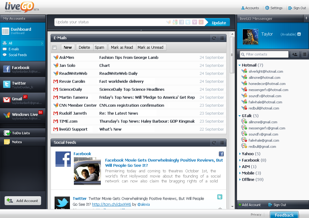Focus the Update your status field
Image resolution: width=309 pixels, height=218 pixels.
click(x=110, y=22)
